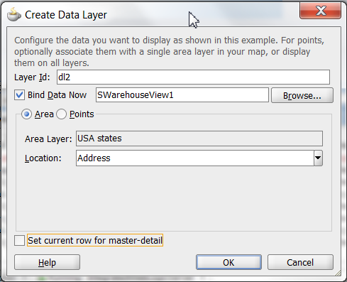Click the 'Create Data Layer' title text
Viewport: 347px width, 282px height.
(66, 15)
